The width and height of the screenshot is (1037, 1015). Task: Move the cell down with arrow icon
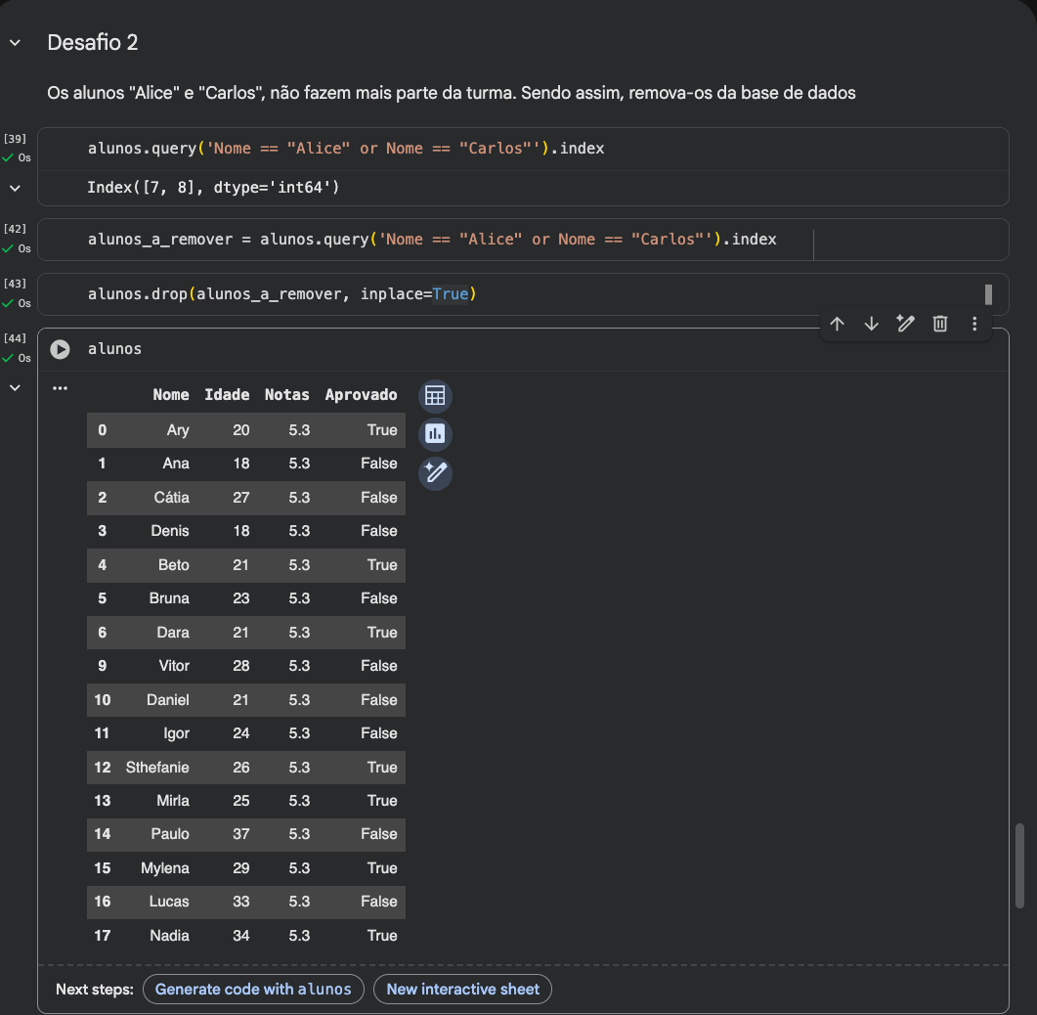(x=871, y=324)
